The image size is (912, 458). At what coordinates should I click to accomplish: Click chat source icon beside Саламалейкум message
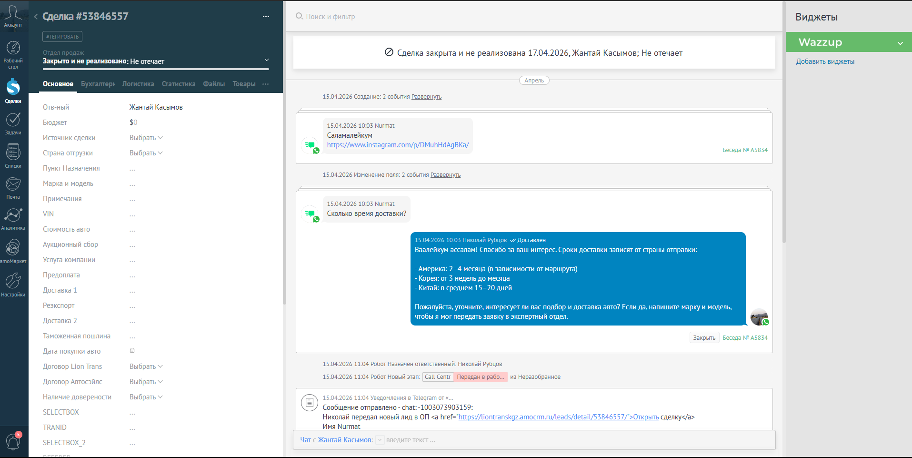click(x=311, y=145)
